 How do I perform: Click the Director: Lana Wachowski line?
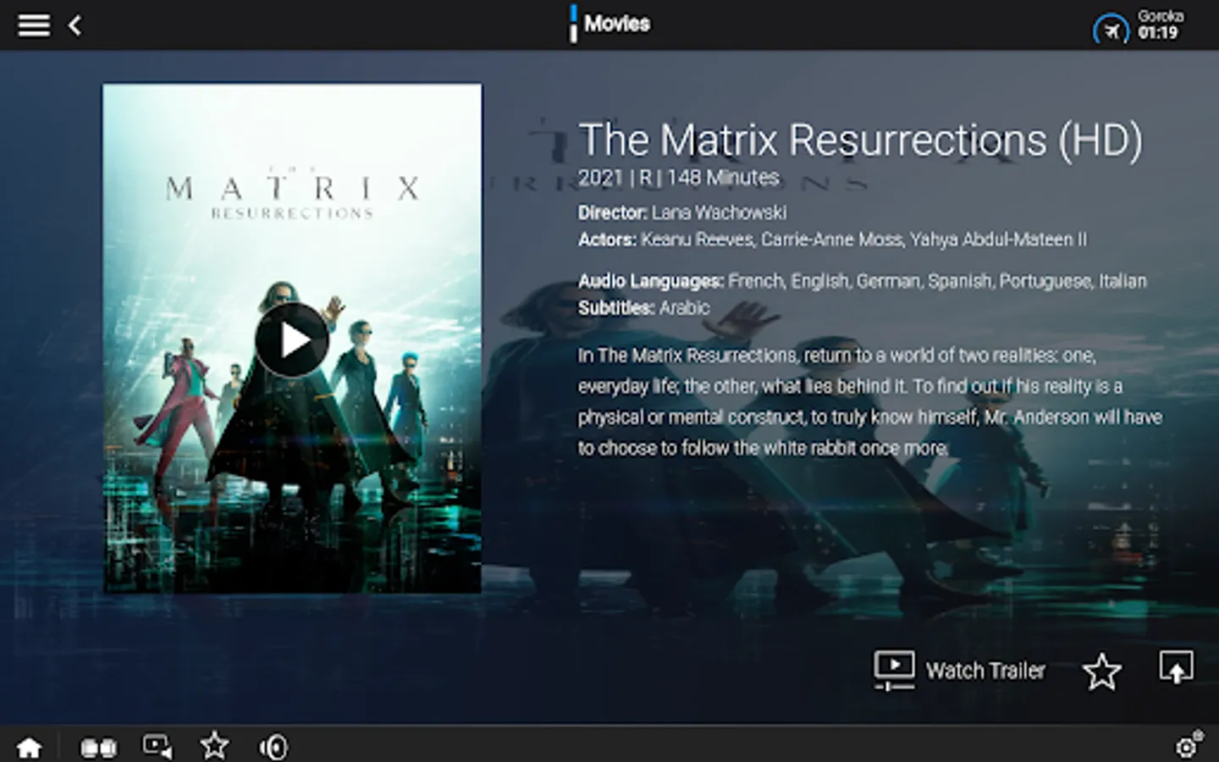point(682,213)
